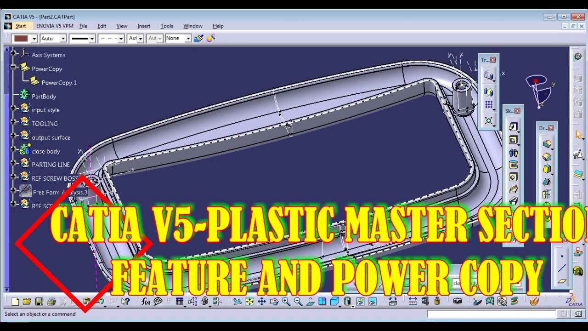Click the Measure Inertia weight icon
Viewport: 588px width, 331px height.
pyautogui.click(x=437, y=302)
